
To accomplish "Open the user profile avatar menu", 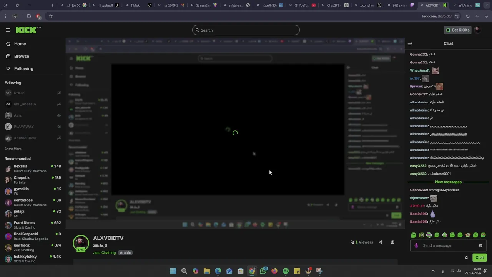I will pyautogui.click(x=477, y=30).
